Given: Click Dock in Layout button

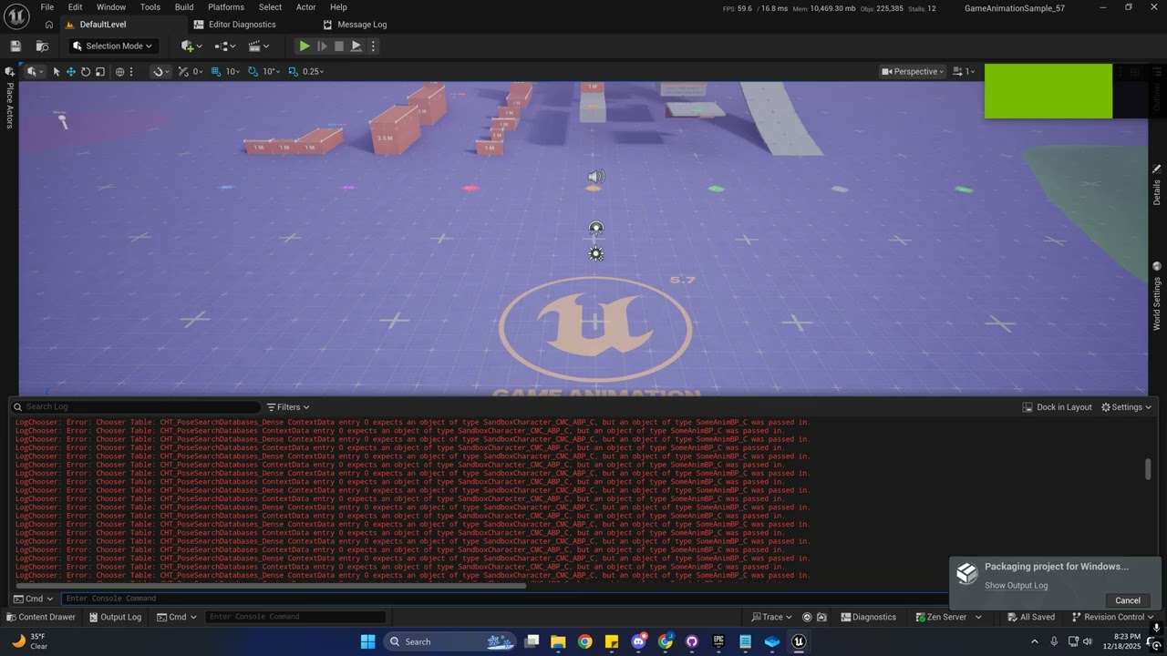Looking at the screenshot, I should click(1058, 407).
